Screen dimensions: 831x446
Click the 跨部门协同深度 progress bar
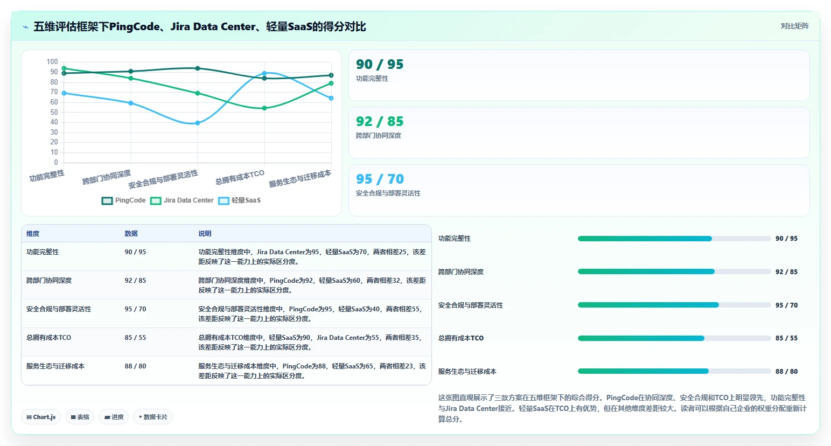coord(674,271)
